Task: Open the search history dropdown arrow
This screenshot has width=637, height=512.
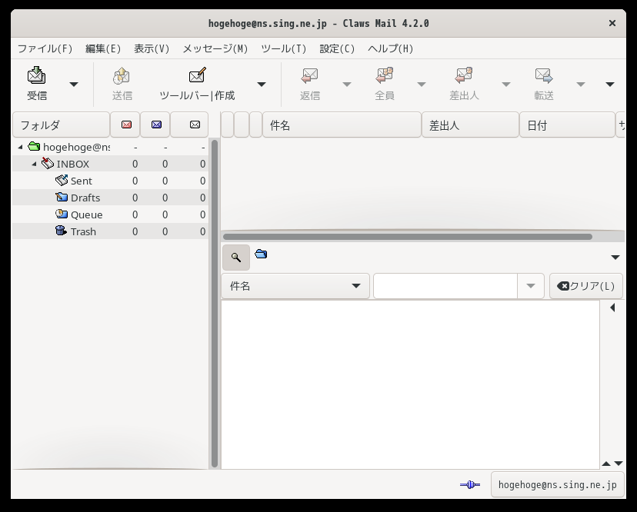Action: (530, 286)
